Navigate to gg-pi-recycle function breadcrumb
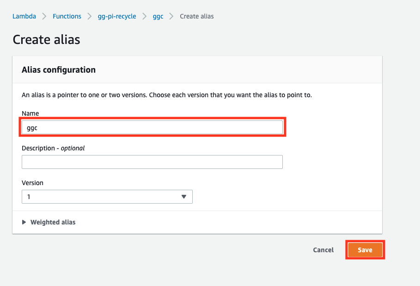The height and width of the screenshot is (286, 420). (x=117, y=16)
